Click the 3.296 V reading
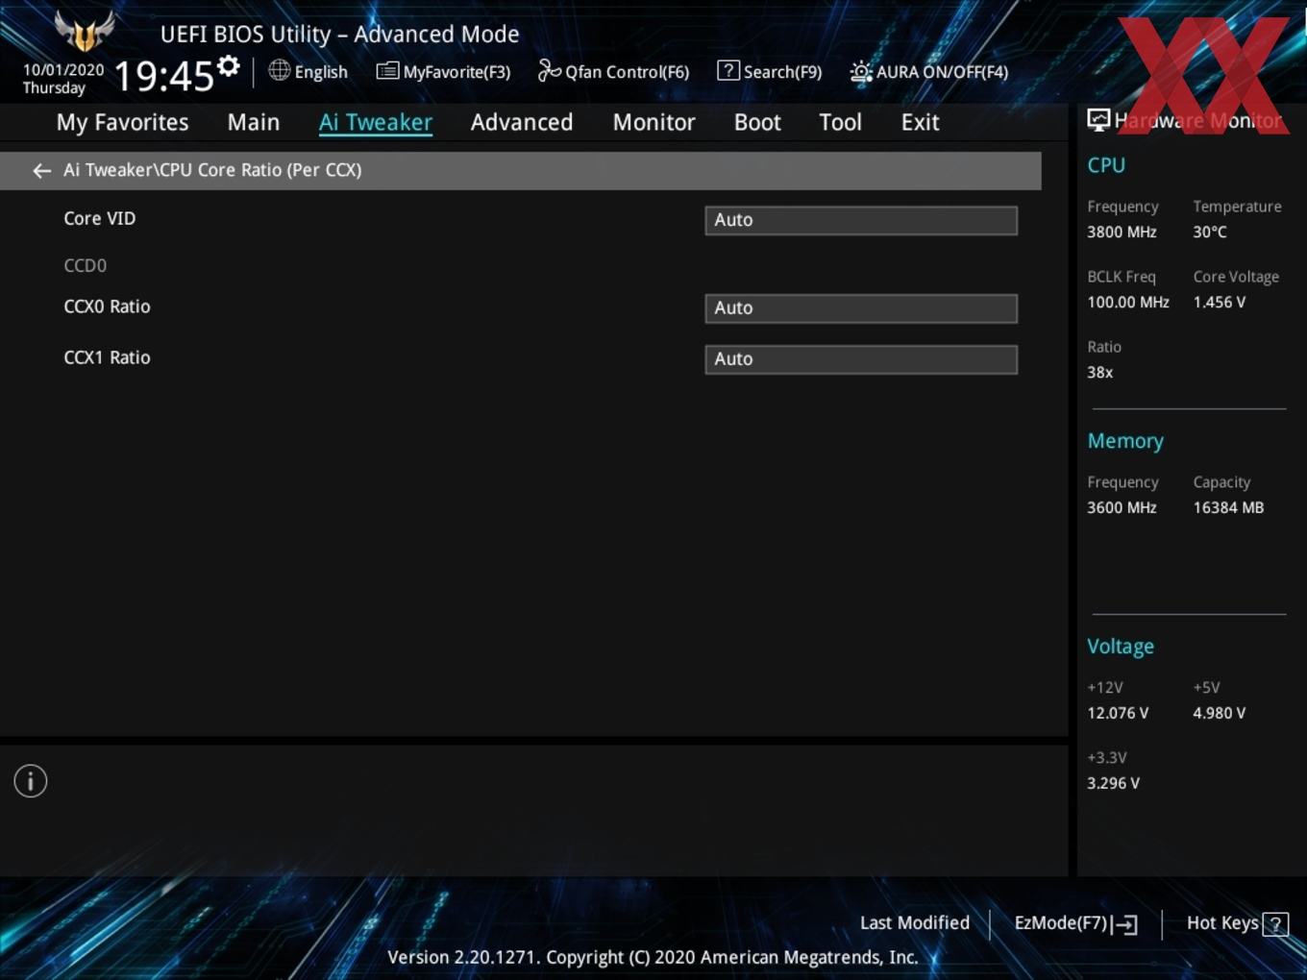The width and height of the screenshot is (1307, 980). point(1114,783)
